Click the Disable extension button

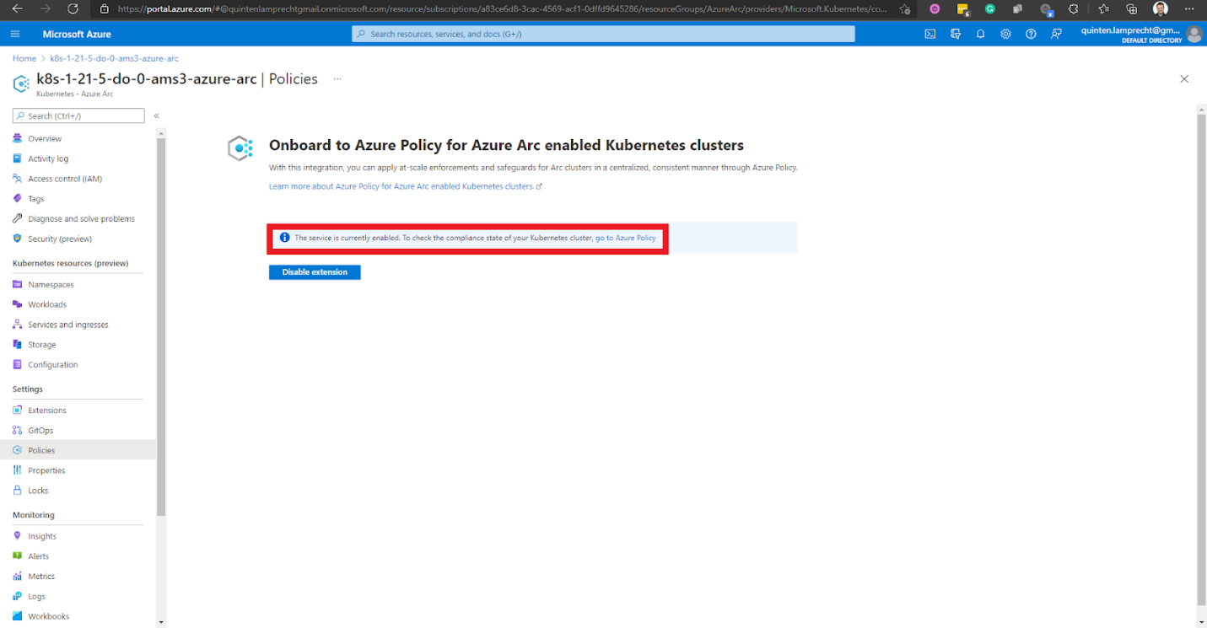coord(315,272)
